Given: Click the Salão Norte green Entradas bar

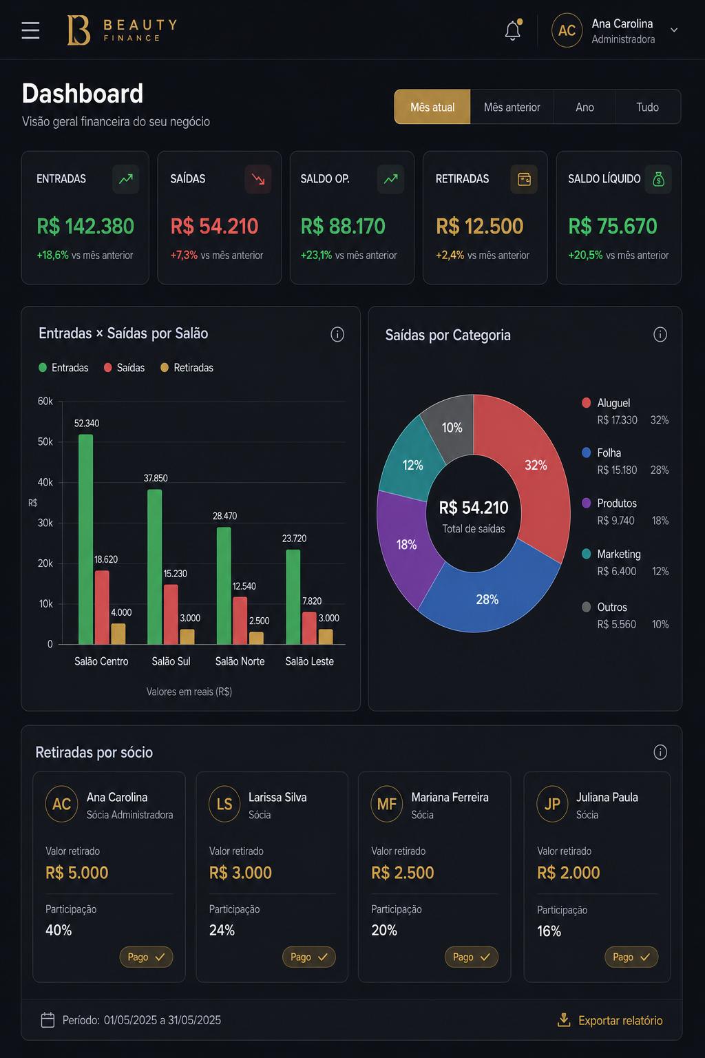Looking at the screenshot, I should (224, 585).
